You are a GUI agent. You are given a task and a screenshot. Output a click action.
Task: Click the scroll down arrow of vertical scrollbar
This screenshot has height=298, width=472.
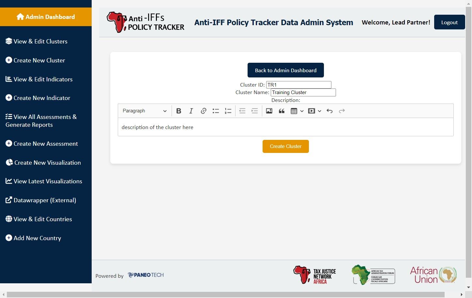click(469, 288)
